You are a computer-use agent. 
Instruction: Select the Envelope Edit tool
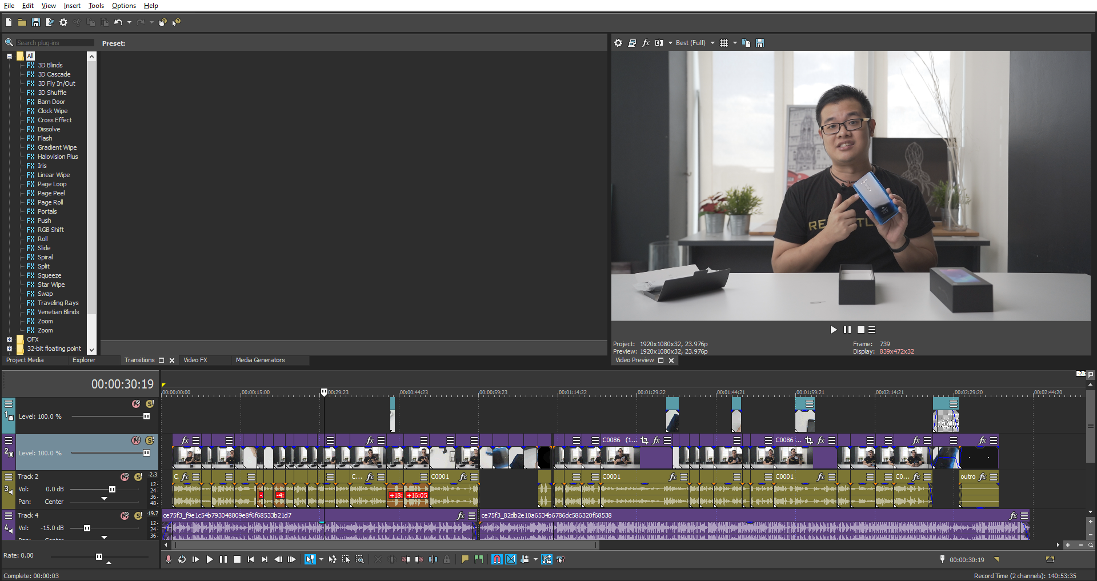tap(333, 559)
